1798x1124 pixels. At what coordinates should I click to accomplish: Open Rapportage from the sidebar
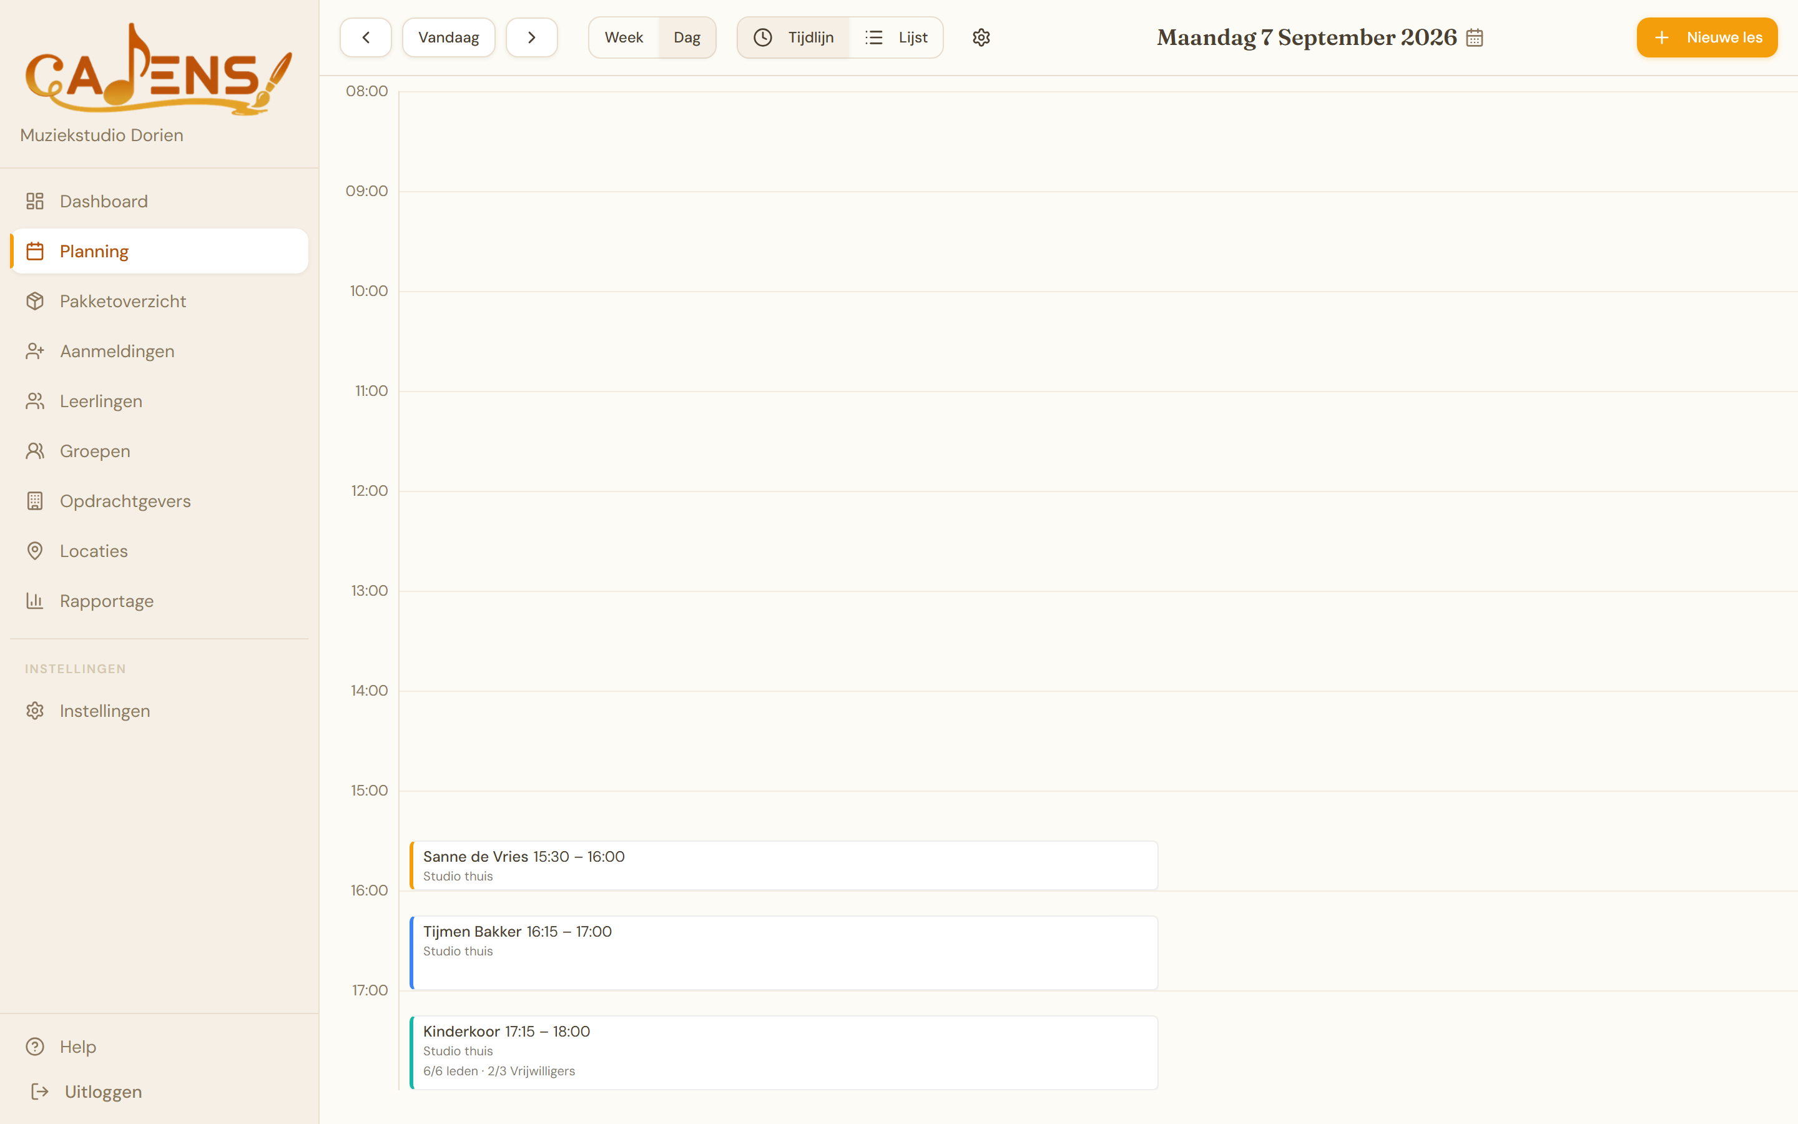click(159, 601)
